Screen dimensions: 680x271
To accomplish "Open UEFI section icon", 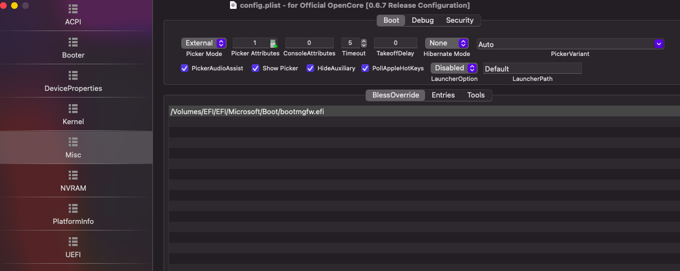I will (73, 242).
